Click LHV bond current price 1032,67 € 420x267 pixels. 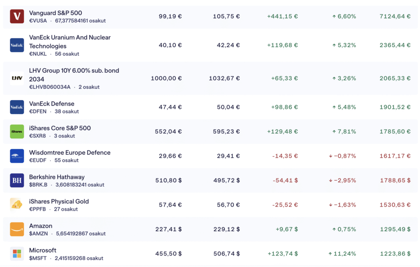(x=224, y=78)
